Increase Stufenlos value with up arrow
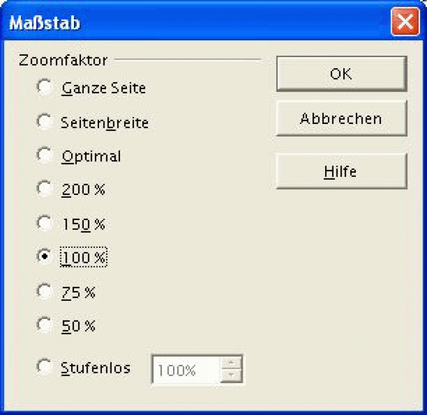427x415 pixels. [231, 363]
